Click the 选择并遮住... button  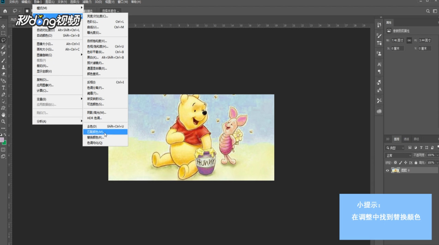coord(110,11)
